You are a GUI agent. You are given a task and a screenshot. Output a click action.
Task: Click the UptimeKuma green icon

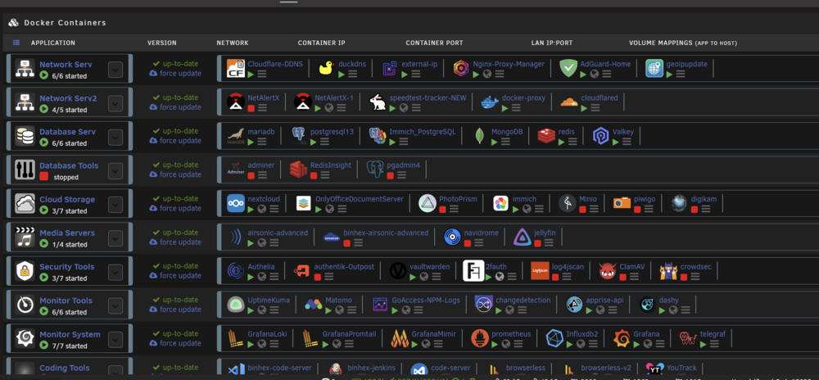coord(236,305)
